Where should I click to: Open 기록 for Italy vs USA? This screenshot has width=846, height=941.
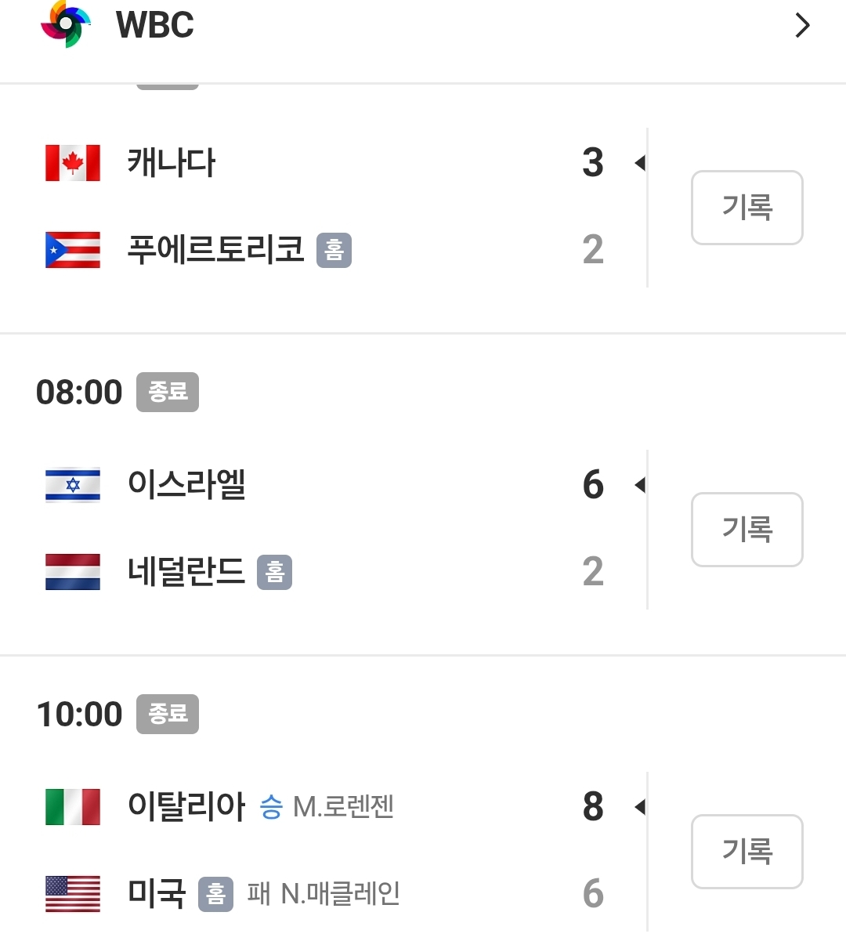click(747, 852)
